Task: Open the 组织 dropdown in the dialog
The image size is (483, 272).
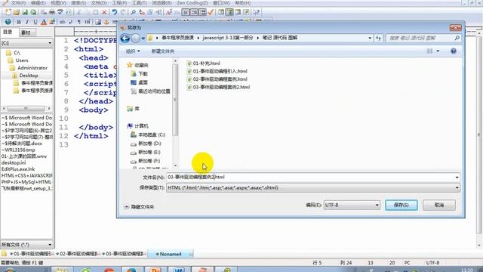Action: 133,51
